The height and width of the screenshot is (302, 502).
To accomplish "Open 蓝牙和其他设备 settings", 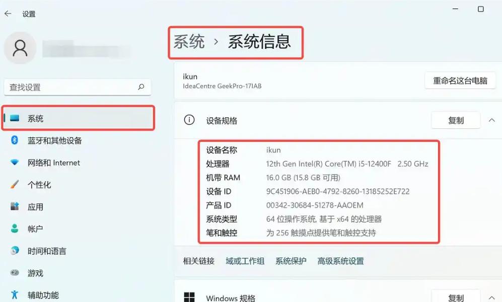I will click(x=55, y=140).
